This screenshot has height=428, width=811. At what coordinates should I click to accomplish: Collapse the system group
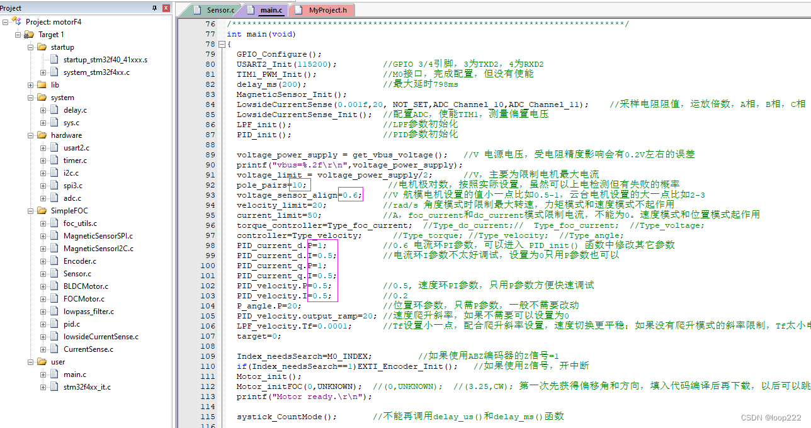click(31, 98)
